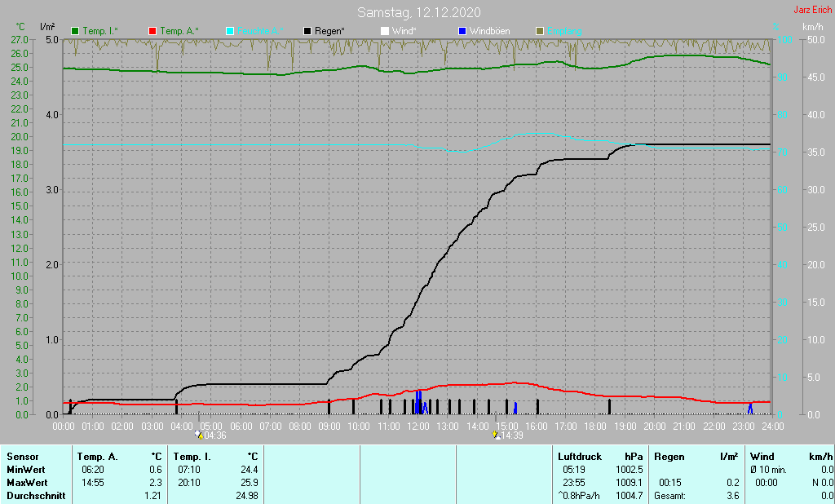Select the 'Temp. I.*' legend label
The height and width of the screenshot is (504, 835).
click(x=100, y=32)
